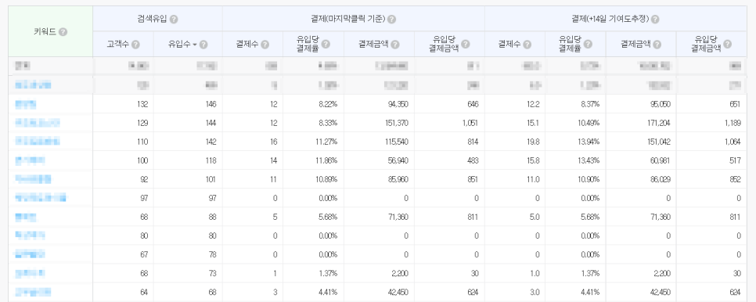756x302 pixels.
Task: Select the 10.49% estimated rate cell
Action: 576,123
